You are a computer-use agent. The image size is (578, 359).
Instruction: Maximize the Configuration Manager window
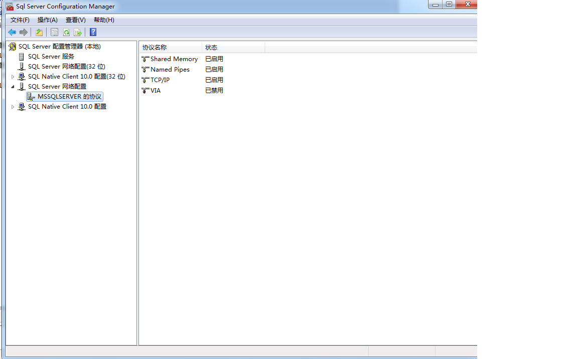coord(449,5)
